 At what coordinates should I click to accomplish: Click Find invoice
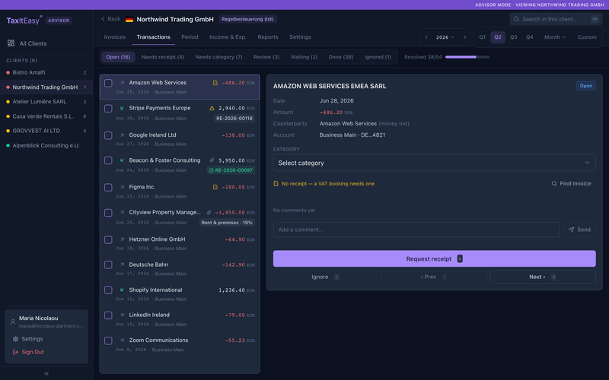[x=572, y=183]
